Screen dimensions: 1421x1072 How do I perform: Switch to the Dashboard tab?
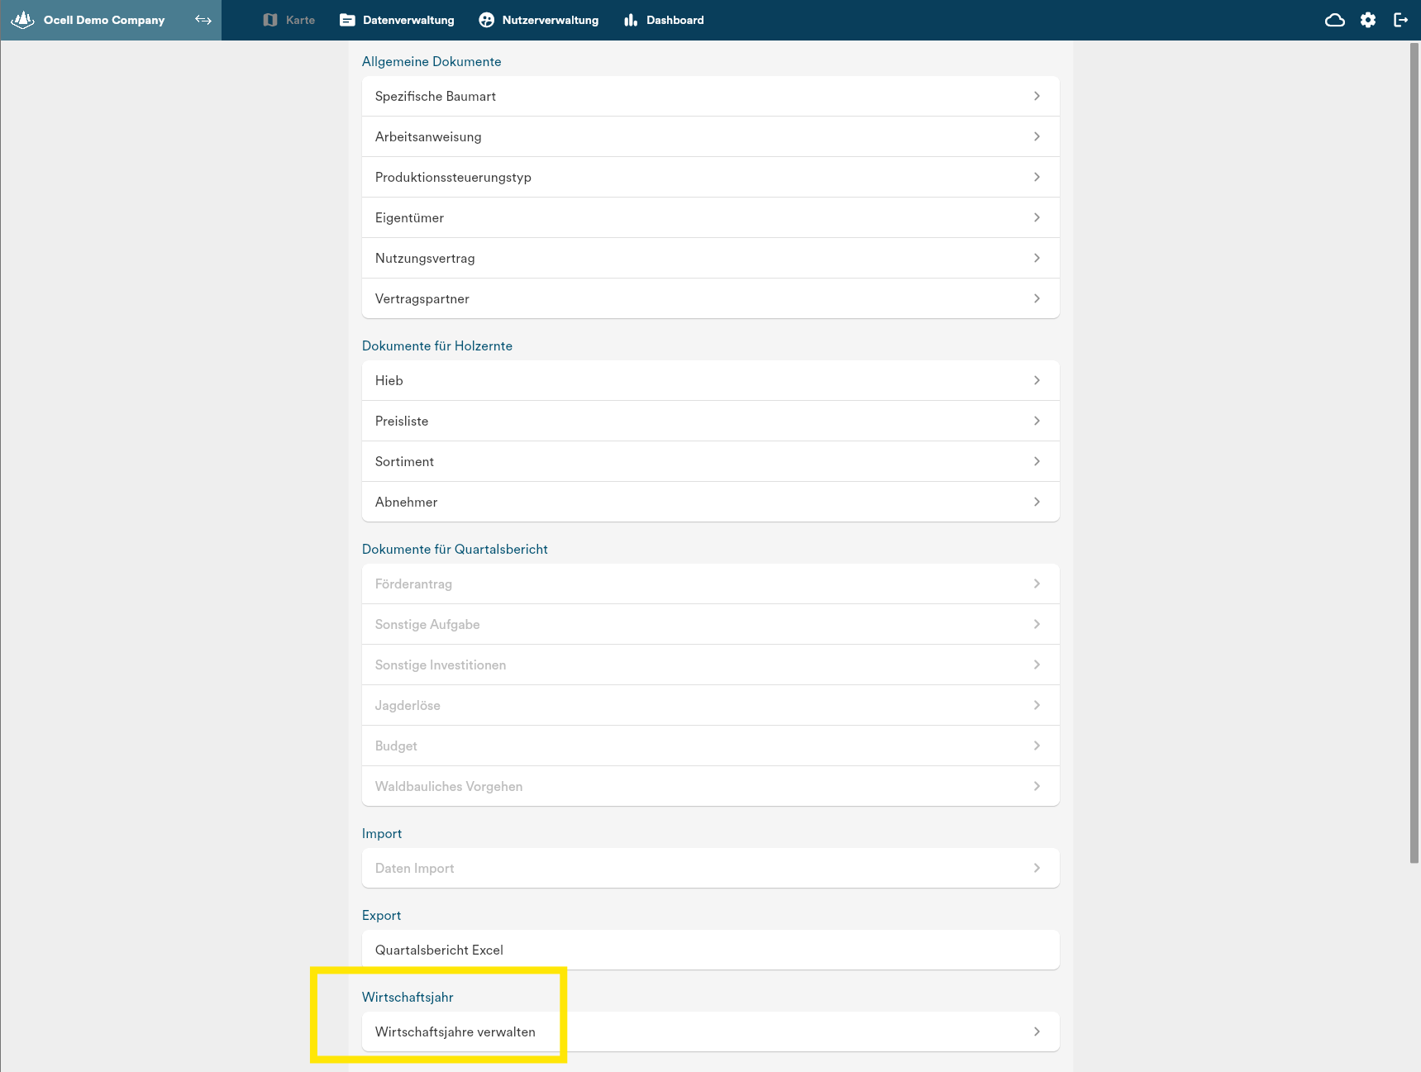point(675,20)
